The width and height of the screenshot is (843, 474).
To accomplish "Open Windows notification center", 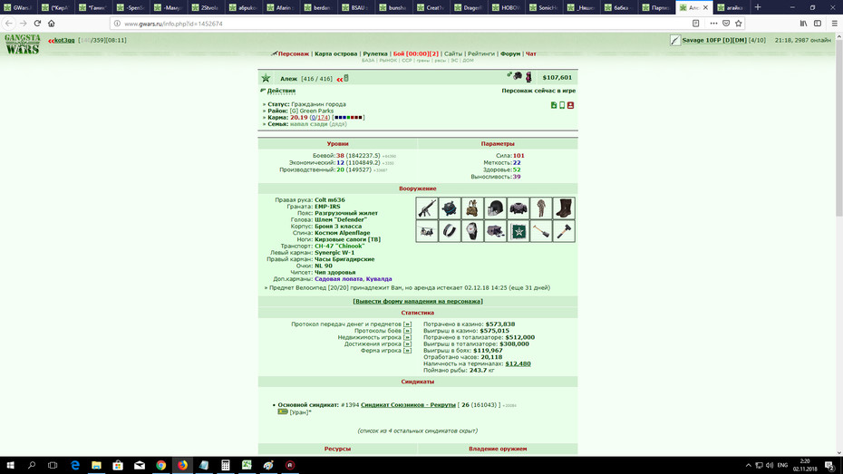I will coord(829,465).
